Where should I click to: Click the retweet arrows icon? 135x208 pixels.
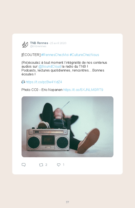point(41,165)
